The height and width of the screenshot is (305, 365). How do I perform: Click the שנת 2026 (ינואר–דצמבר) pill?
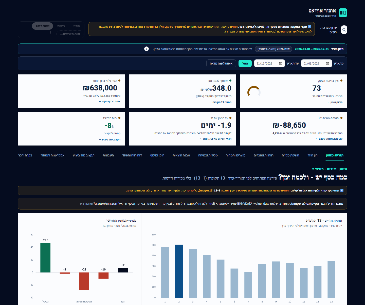click(x=273, y=49)
